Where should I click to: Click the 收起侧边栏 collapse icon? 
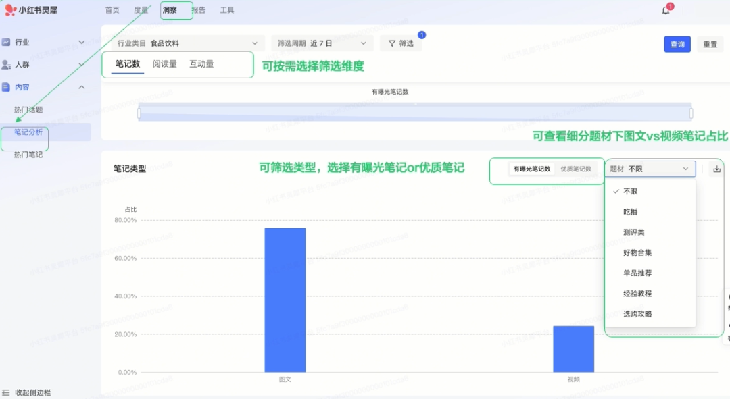6,392
